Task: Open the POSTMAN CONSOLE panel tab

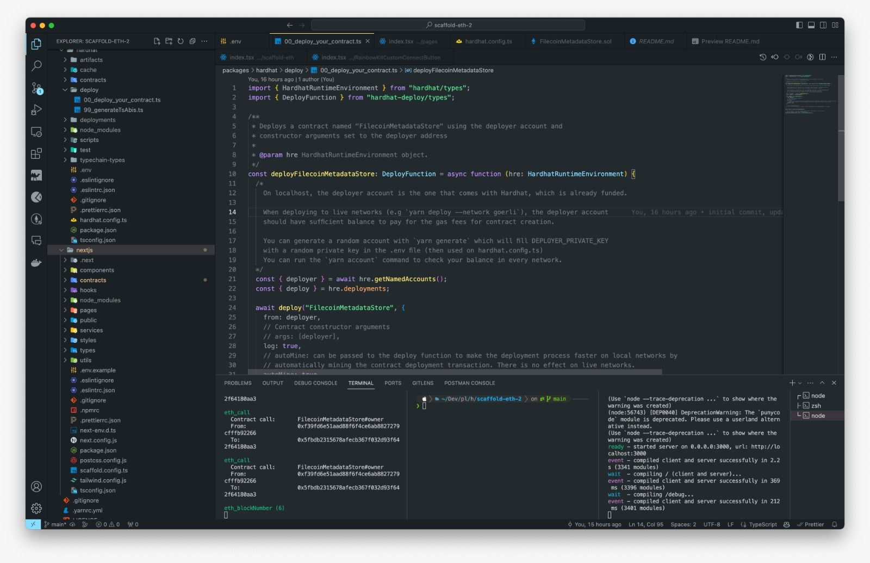Action: (469, 383)
